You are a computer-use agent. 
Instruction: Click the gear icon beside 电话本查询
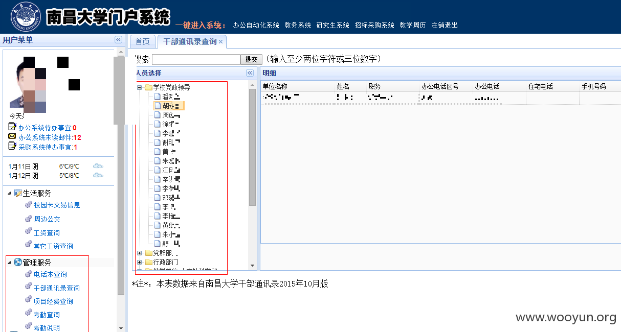coord(29,274)
